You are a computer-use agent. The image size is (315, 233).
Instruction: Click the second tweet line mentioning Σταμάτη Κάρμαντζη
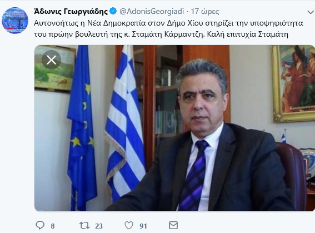point(161,34)
